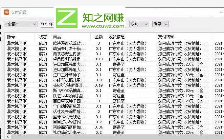Sort by the 商品 column header

[57, 37]
